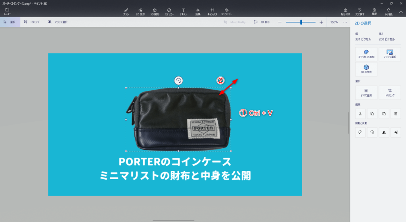Image resolution: width=406 pixels, height=222 pixels.
Task: Click the 331 ピクセル width value
Action: (363, 39)
